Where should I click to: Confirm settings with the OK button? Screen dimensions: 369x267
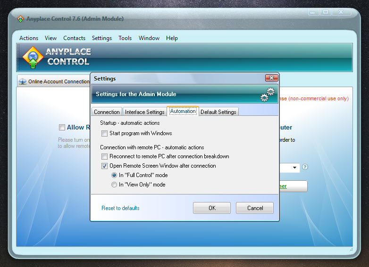click(x=212, y=208)
